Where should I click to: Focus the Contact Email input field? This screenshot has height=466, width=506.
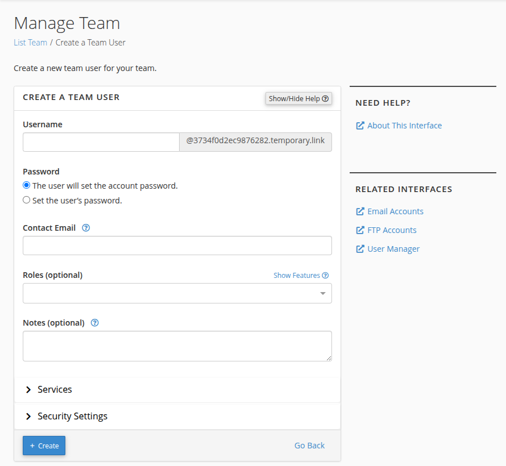pyautogui.click(x=177, y=246)
